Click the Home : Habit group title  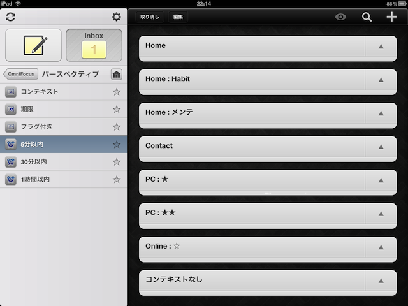(168, 79)
